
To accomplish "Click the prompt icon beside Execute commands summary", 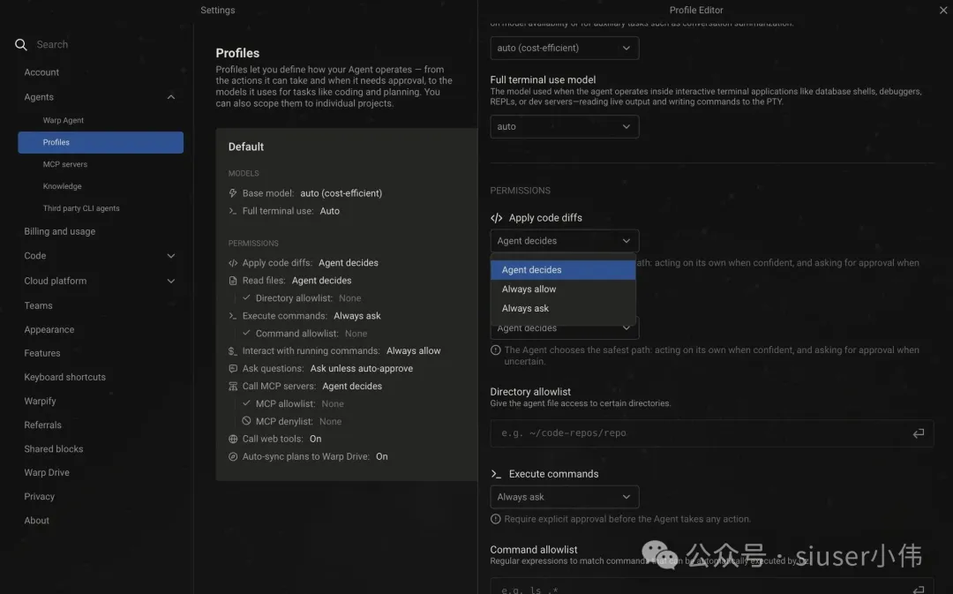I will pyautogui.click(x=233, y=316).
